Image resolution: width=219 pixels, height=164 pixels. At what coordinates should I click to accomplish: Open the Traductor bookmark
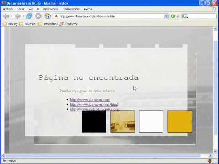point(68,24)
